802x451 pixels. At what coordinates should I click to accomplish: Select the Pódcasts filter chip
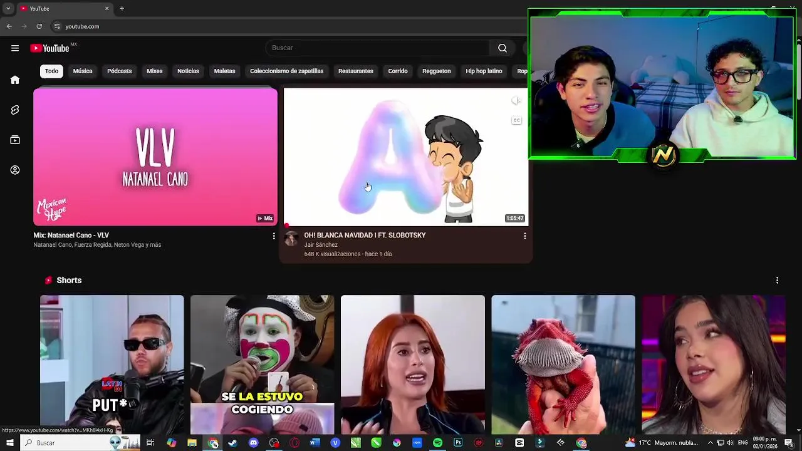[x=119, y=71]
